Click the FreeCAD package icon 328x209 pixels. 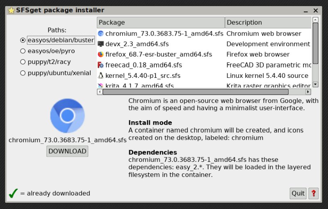[100, 65]
